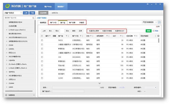Open the 不显示数据报告 dropdown
Viewport: 170px width, 104px height.
(x=150, y=22)
